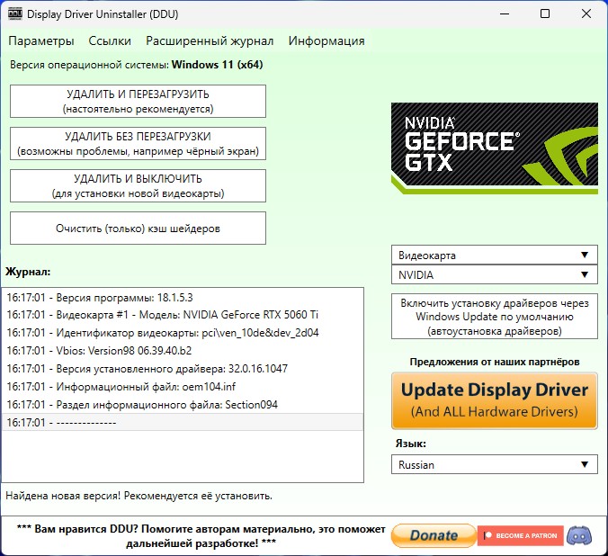Select log row 'pci\ven_10de&dev_2d04'
This screenshot has height=556, width=608.
point(183,333)
